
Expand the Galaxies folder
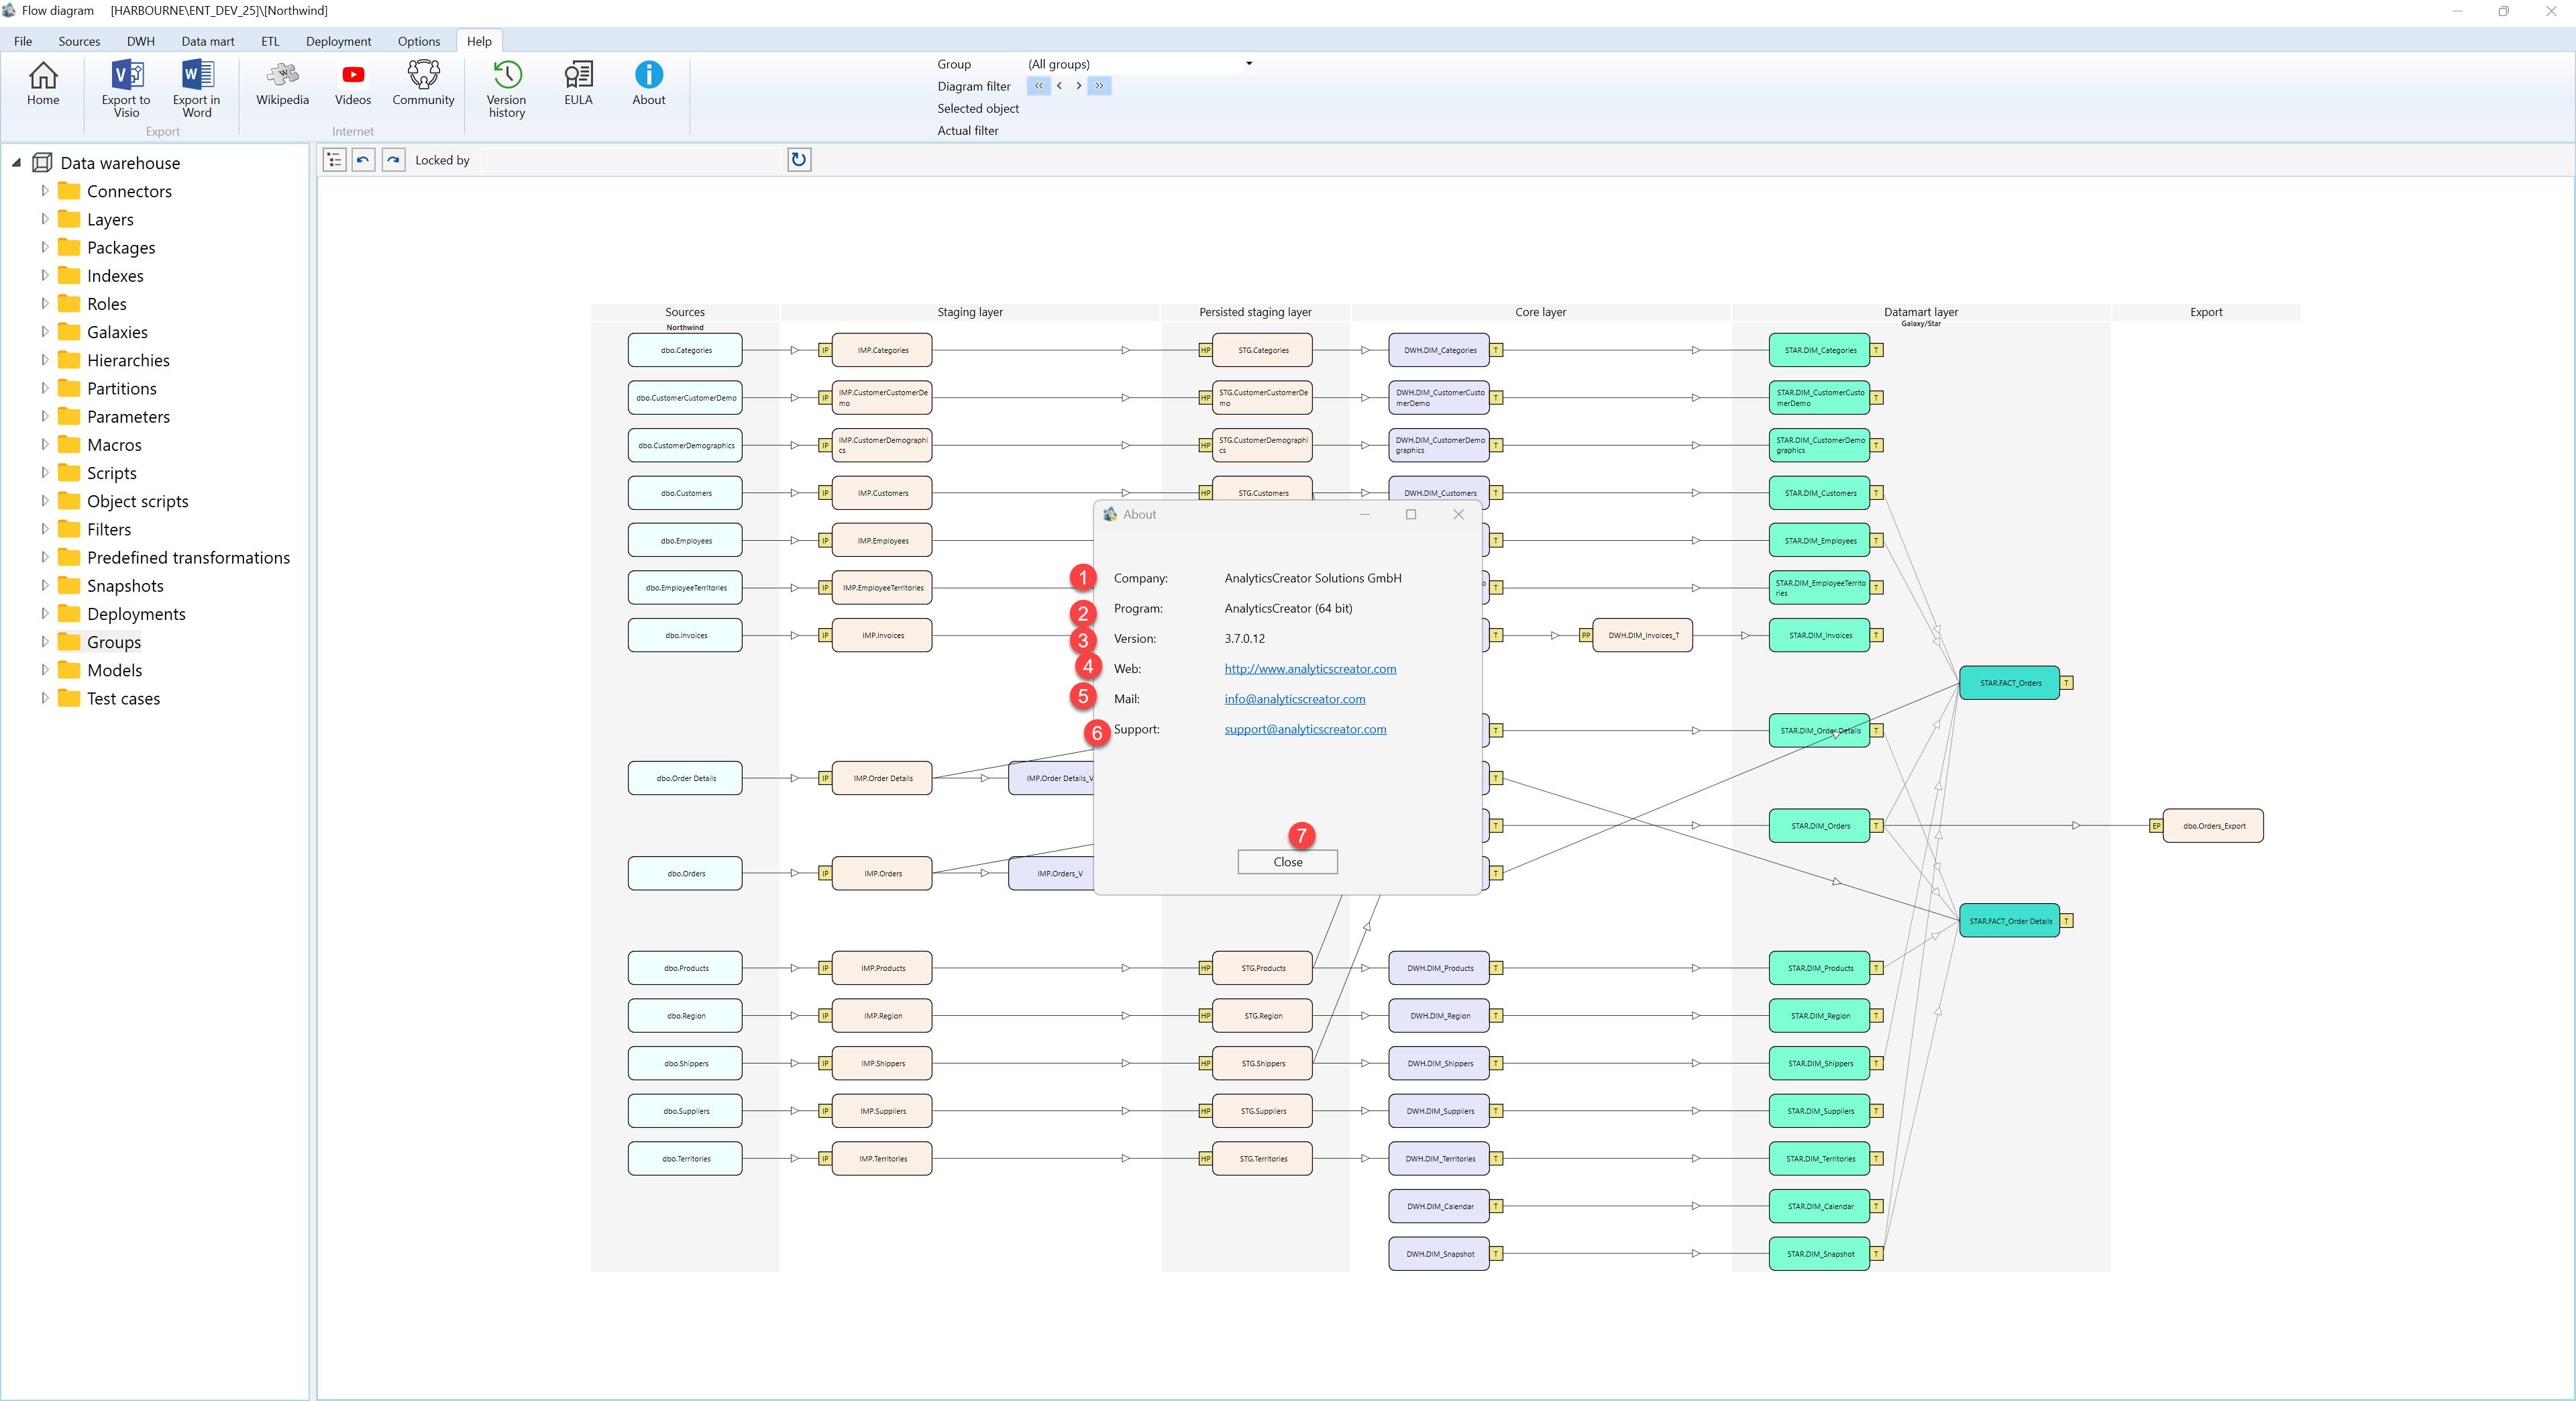pos(44,332)
